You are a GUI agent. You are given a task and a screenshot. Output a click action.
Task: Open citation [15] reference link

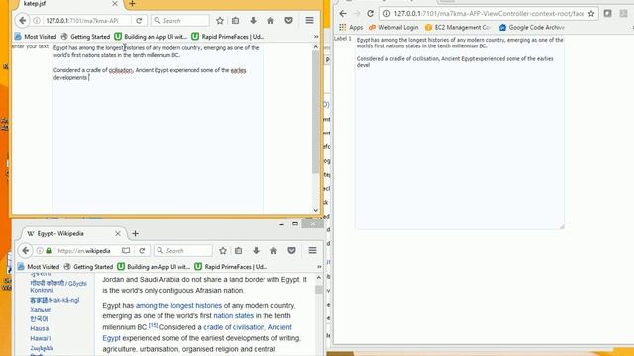[x=153, y=325]
